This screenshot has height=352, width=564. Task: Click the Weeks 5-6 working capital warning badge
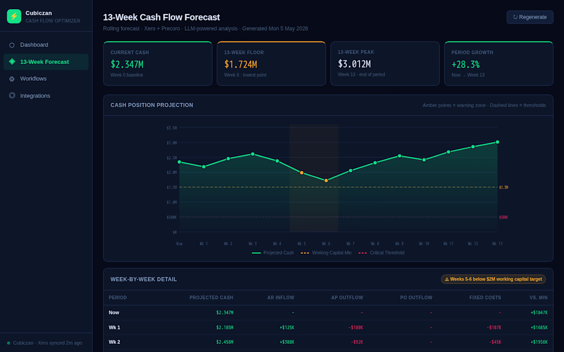pos(493,279)
